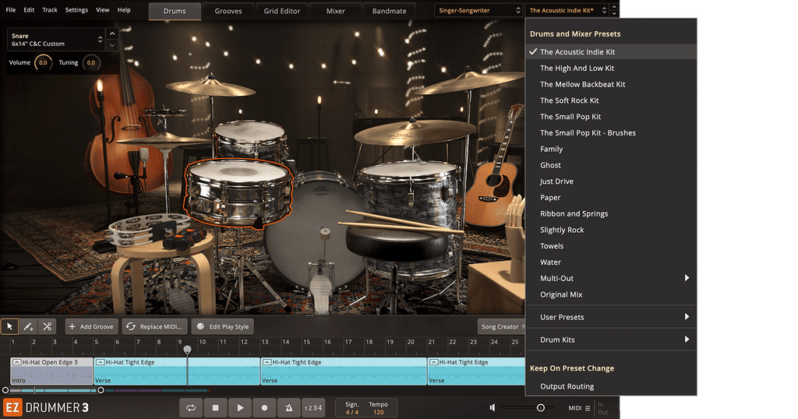Click the orange shakers on the stool
This screenshot has width=798, height=419.
coord(184,238)
